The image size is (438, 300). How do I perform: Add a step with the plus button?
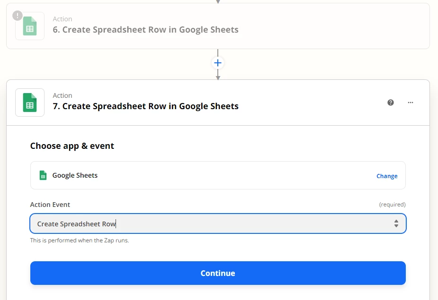218,63
